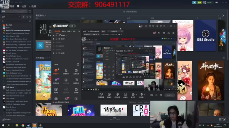Open the Chrome icon in Windows taskbar
This screenshot has height=128, width=229.
click(23, 125)
